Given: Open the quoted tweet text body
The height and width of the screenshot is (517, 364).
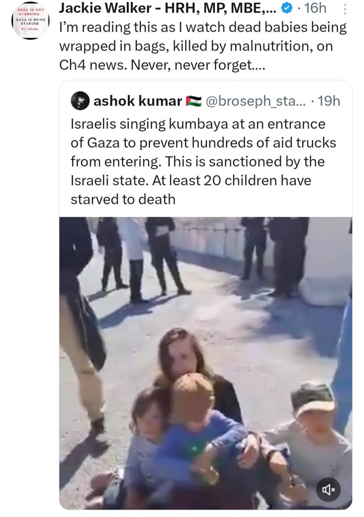Looking at the screenshot, I should coord(203,162).
